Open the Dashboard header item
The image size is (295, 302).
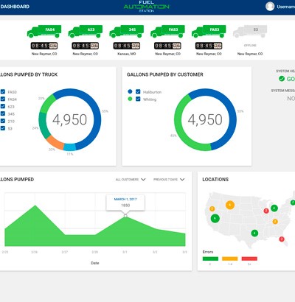[15, 7]
